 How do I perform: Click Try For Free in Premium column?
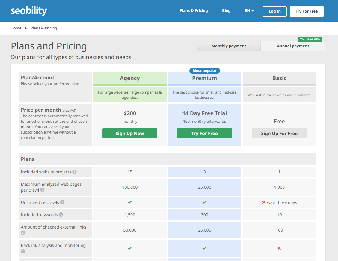click(204, 133)
